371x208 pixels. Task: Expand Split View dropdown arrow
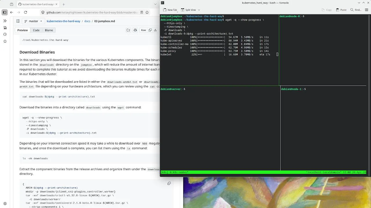pyautogui.click(x=199, y=10)
